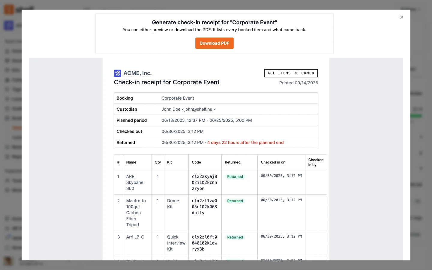Image resolution: width=432 pixels, height=270 pixels.
Task: Click the Returned badge for ARRI Skypanel S60
Action: (x=235, y=177)
